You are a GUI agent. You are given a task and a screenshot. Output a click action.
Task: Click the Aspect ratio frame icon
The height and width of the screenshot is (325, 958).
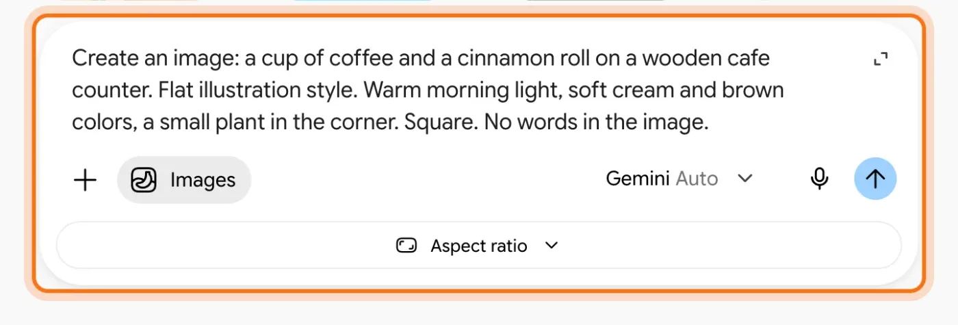coord(406,246)
